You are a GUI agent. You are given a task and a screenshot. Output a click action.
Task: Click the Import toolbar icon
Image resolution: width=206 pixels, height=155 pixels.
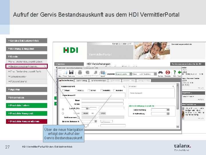click(x=103, y=73)
